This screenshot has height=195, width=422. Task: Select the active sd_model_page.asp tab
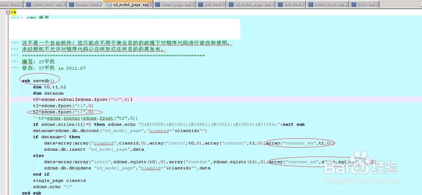coord(128,5)
